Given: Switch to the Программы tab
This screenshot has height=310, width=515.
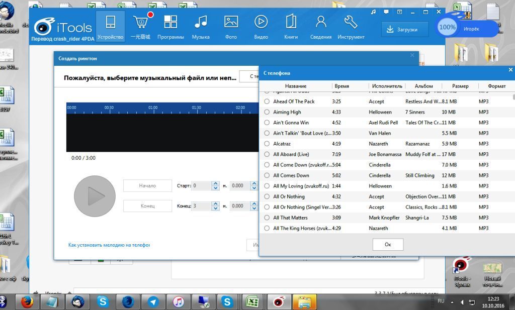Looking at the screenshot, I should [x=170, y=27].
